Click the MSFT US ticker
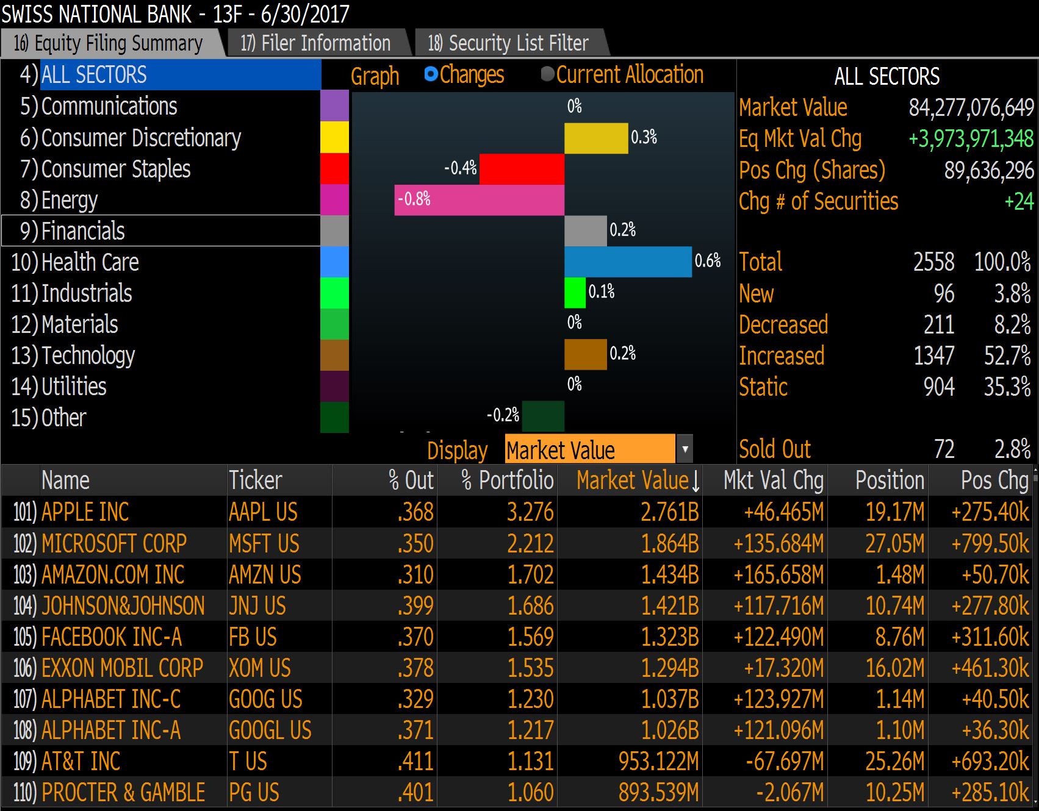The height and width of the screenshot is (811, 1039). 264,543
